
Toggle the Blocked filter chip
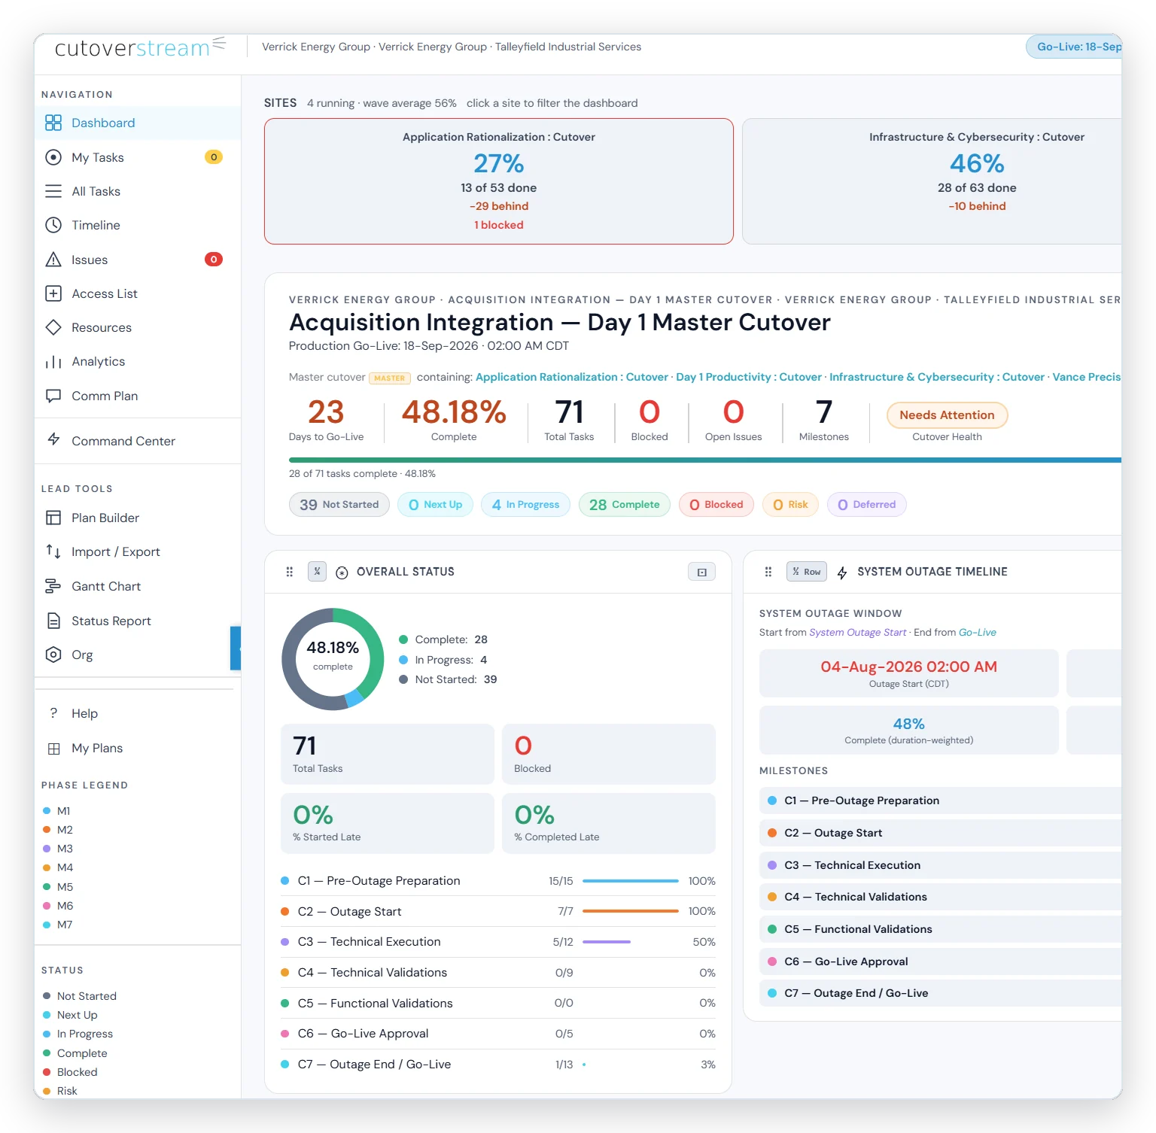point(716,505)
